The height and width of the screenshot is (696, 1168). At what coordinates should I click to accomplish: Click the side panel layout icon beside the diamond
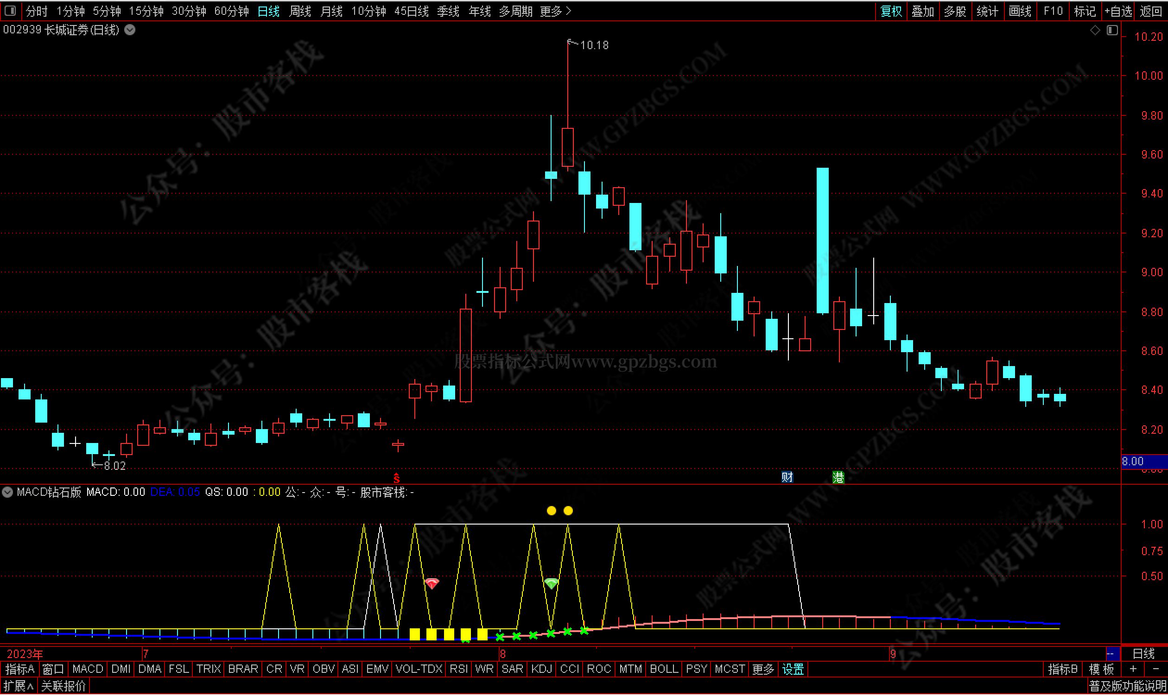pyautogui.click(x=1112, y=31)
